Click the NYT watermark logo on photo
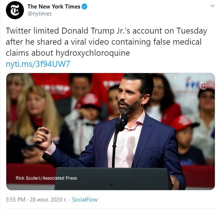This screenshot has width=220, height=210. coord(203,86)
